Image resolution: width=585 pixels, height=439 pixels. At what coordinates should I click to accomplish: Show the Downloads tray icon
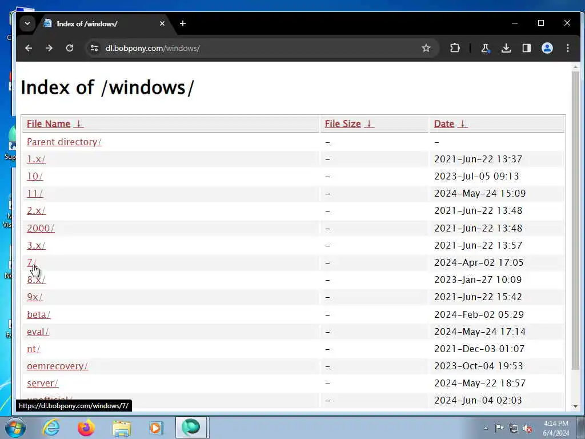(506, 48)
